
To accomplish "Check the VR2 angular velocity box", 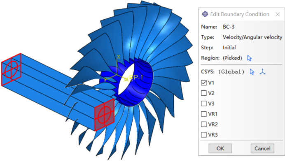I will [x=204, y=124].
